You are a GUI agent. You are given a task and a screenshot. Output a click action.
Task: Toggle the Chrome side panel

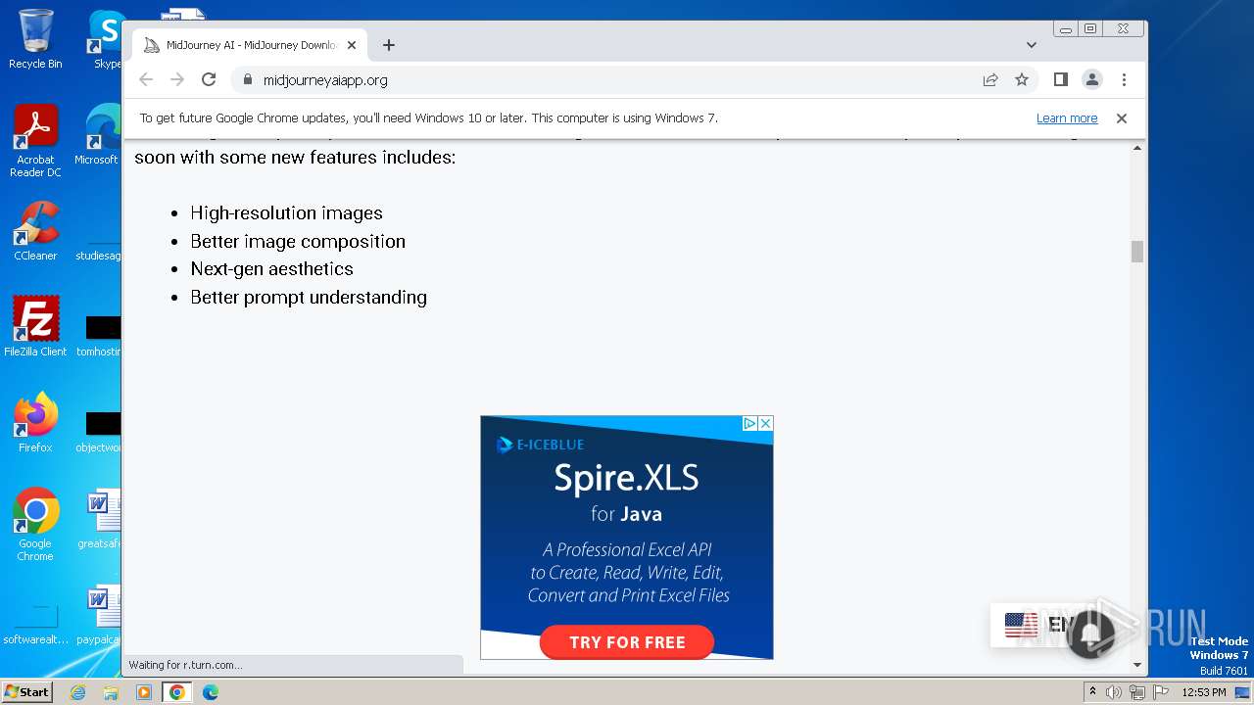point(1060,79)
